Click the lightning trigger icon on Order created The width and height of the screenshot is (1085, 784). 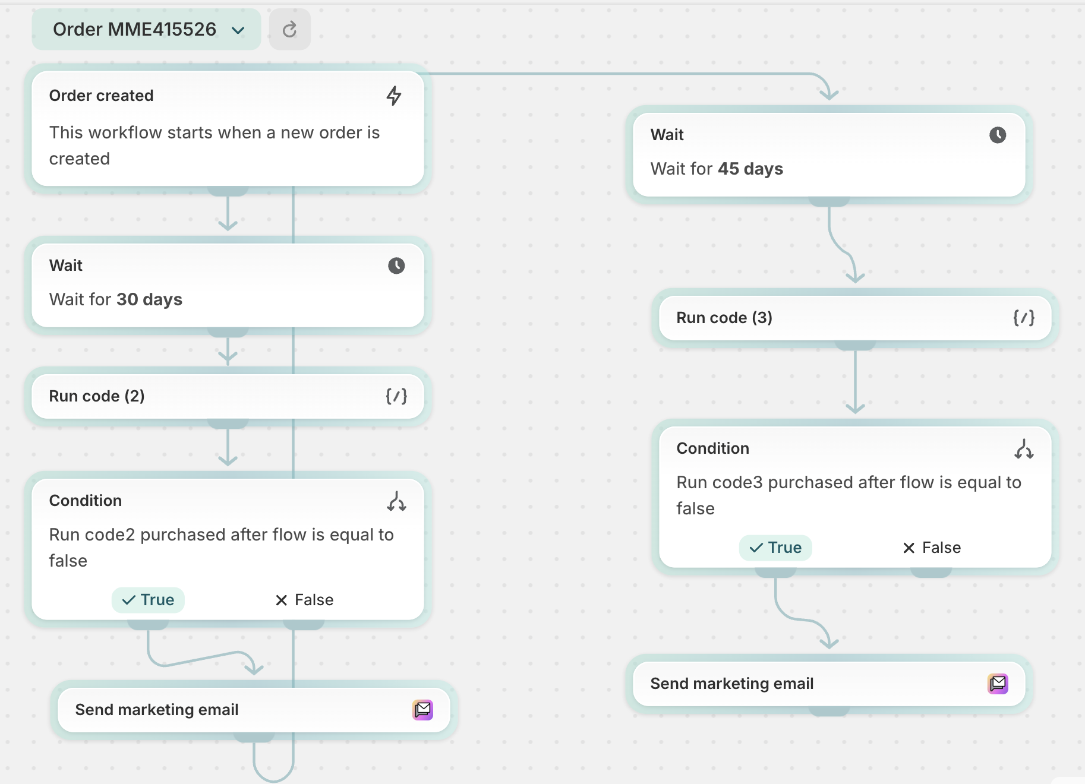(x=394, y=96)
